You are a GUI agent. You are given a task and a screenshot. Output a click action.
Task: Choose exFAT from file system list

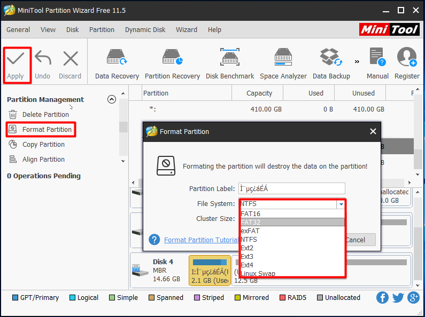[292, 231]
